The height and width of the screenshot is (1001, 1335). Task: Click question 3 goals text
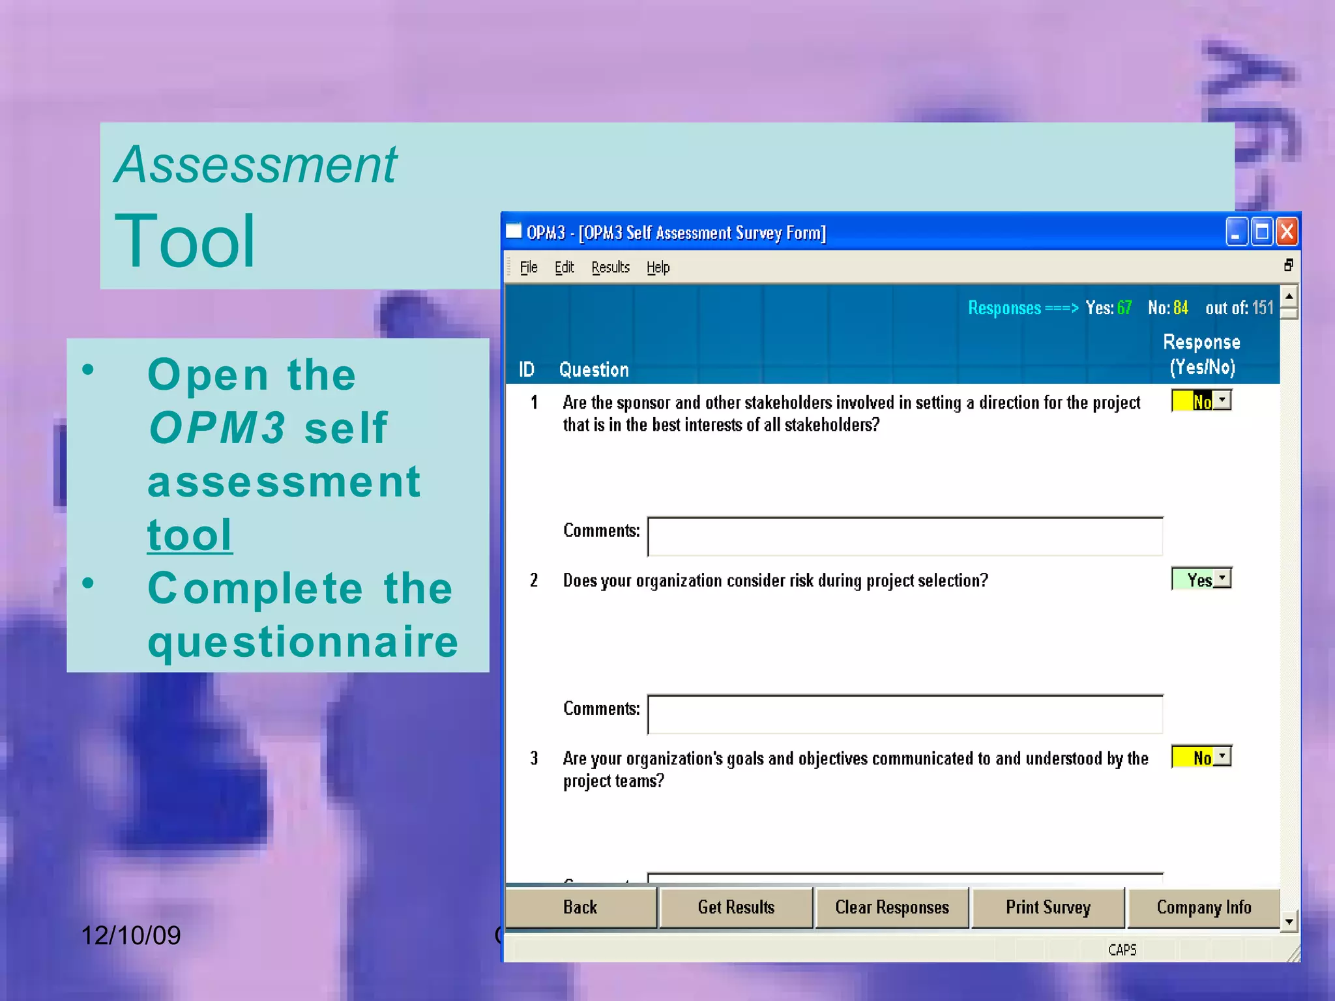click(x=855, y=770)
